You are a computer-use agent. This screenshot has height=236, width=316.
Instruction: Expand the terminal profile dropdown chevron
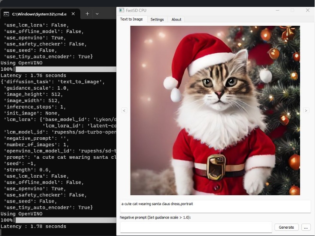(97, 14)
